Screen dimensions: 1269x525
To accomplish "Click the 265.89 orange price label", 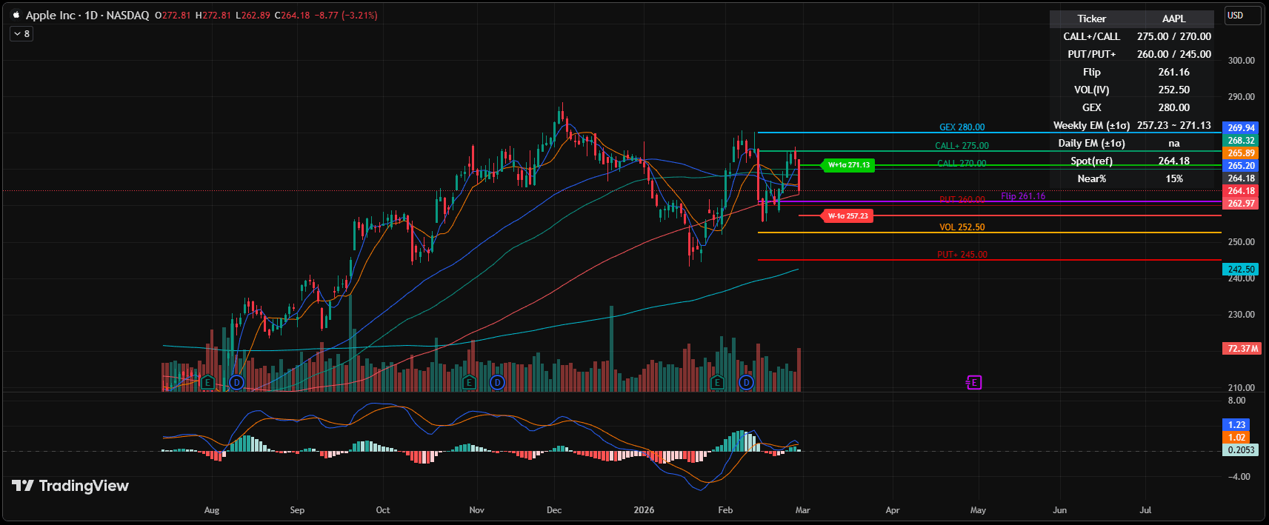I will 1241,153.
